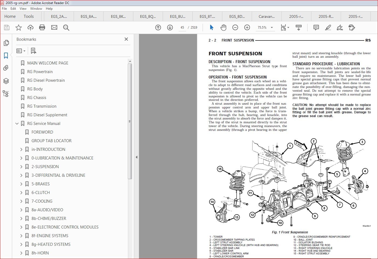Image resolution: width=378 pixels, height=259 pixels.
Task: Switch to the EGS_8Q document tab
Action: pyautogui.click(x=148, y=16)
